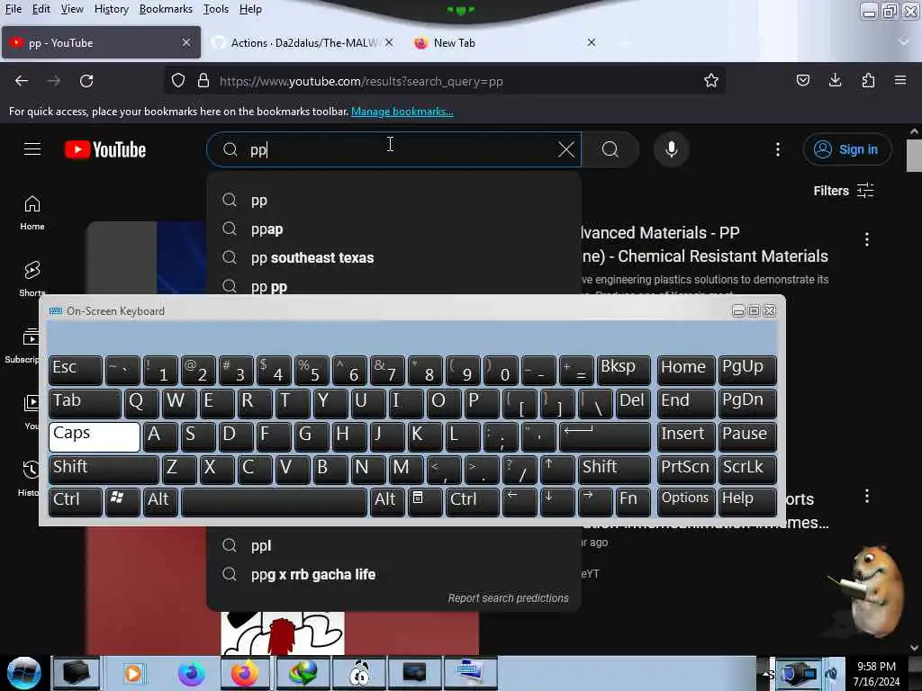Open the Windows Start orb

(x=24, y=673)
